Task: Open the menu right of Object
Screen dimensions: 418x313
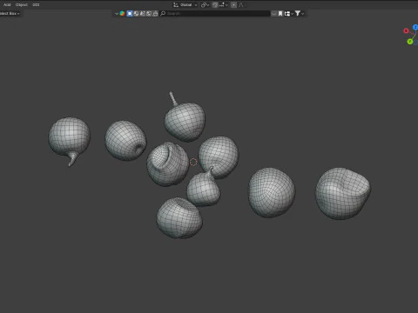Action: click(36, 4)
